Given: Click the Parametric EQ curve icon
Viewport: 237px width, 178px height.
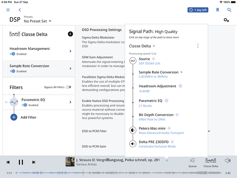Looking at the screenshot, I should click(14, 102).
